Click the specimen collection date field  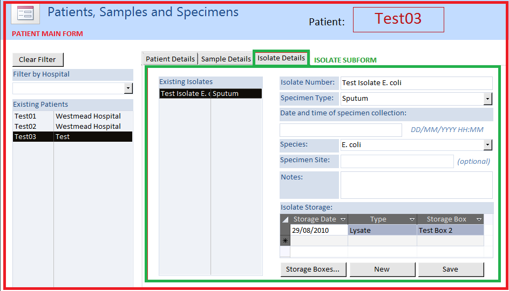coord(341,130)
